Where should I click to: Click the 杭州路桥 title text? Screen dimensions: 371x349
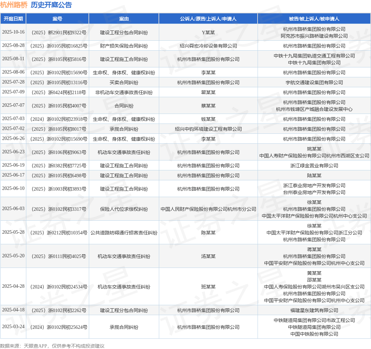coord(14,5)
